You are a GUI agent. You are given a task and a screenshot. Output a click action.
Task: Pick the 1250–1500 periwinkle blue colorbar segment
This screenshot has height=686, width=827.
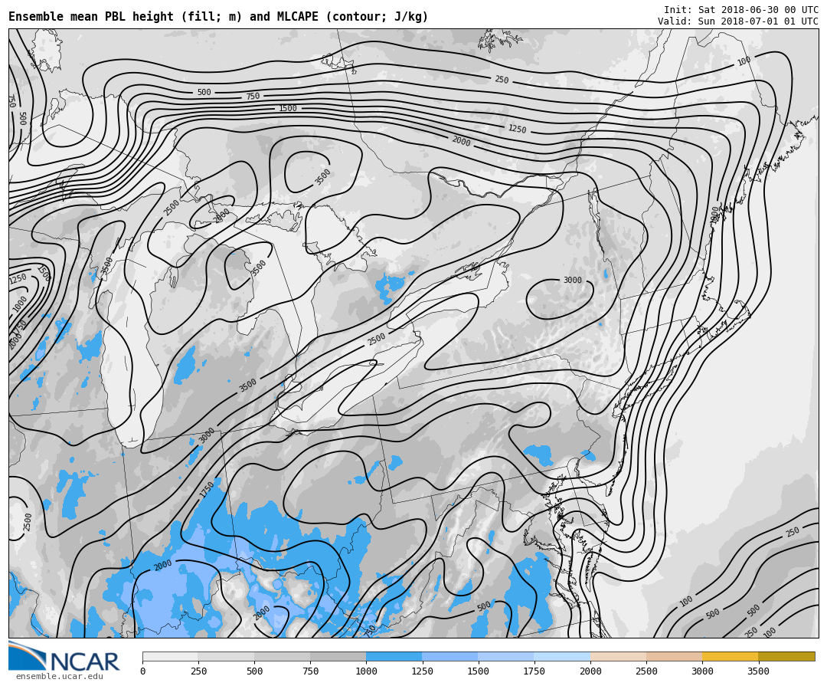tap(450, 656)
